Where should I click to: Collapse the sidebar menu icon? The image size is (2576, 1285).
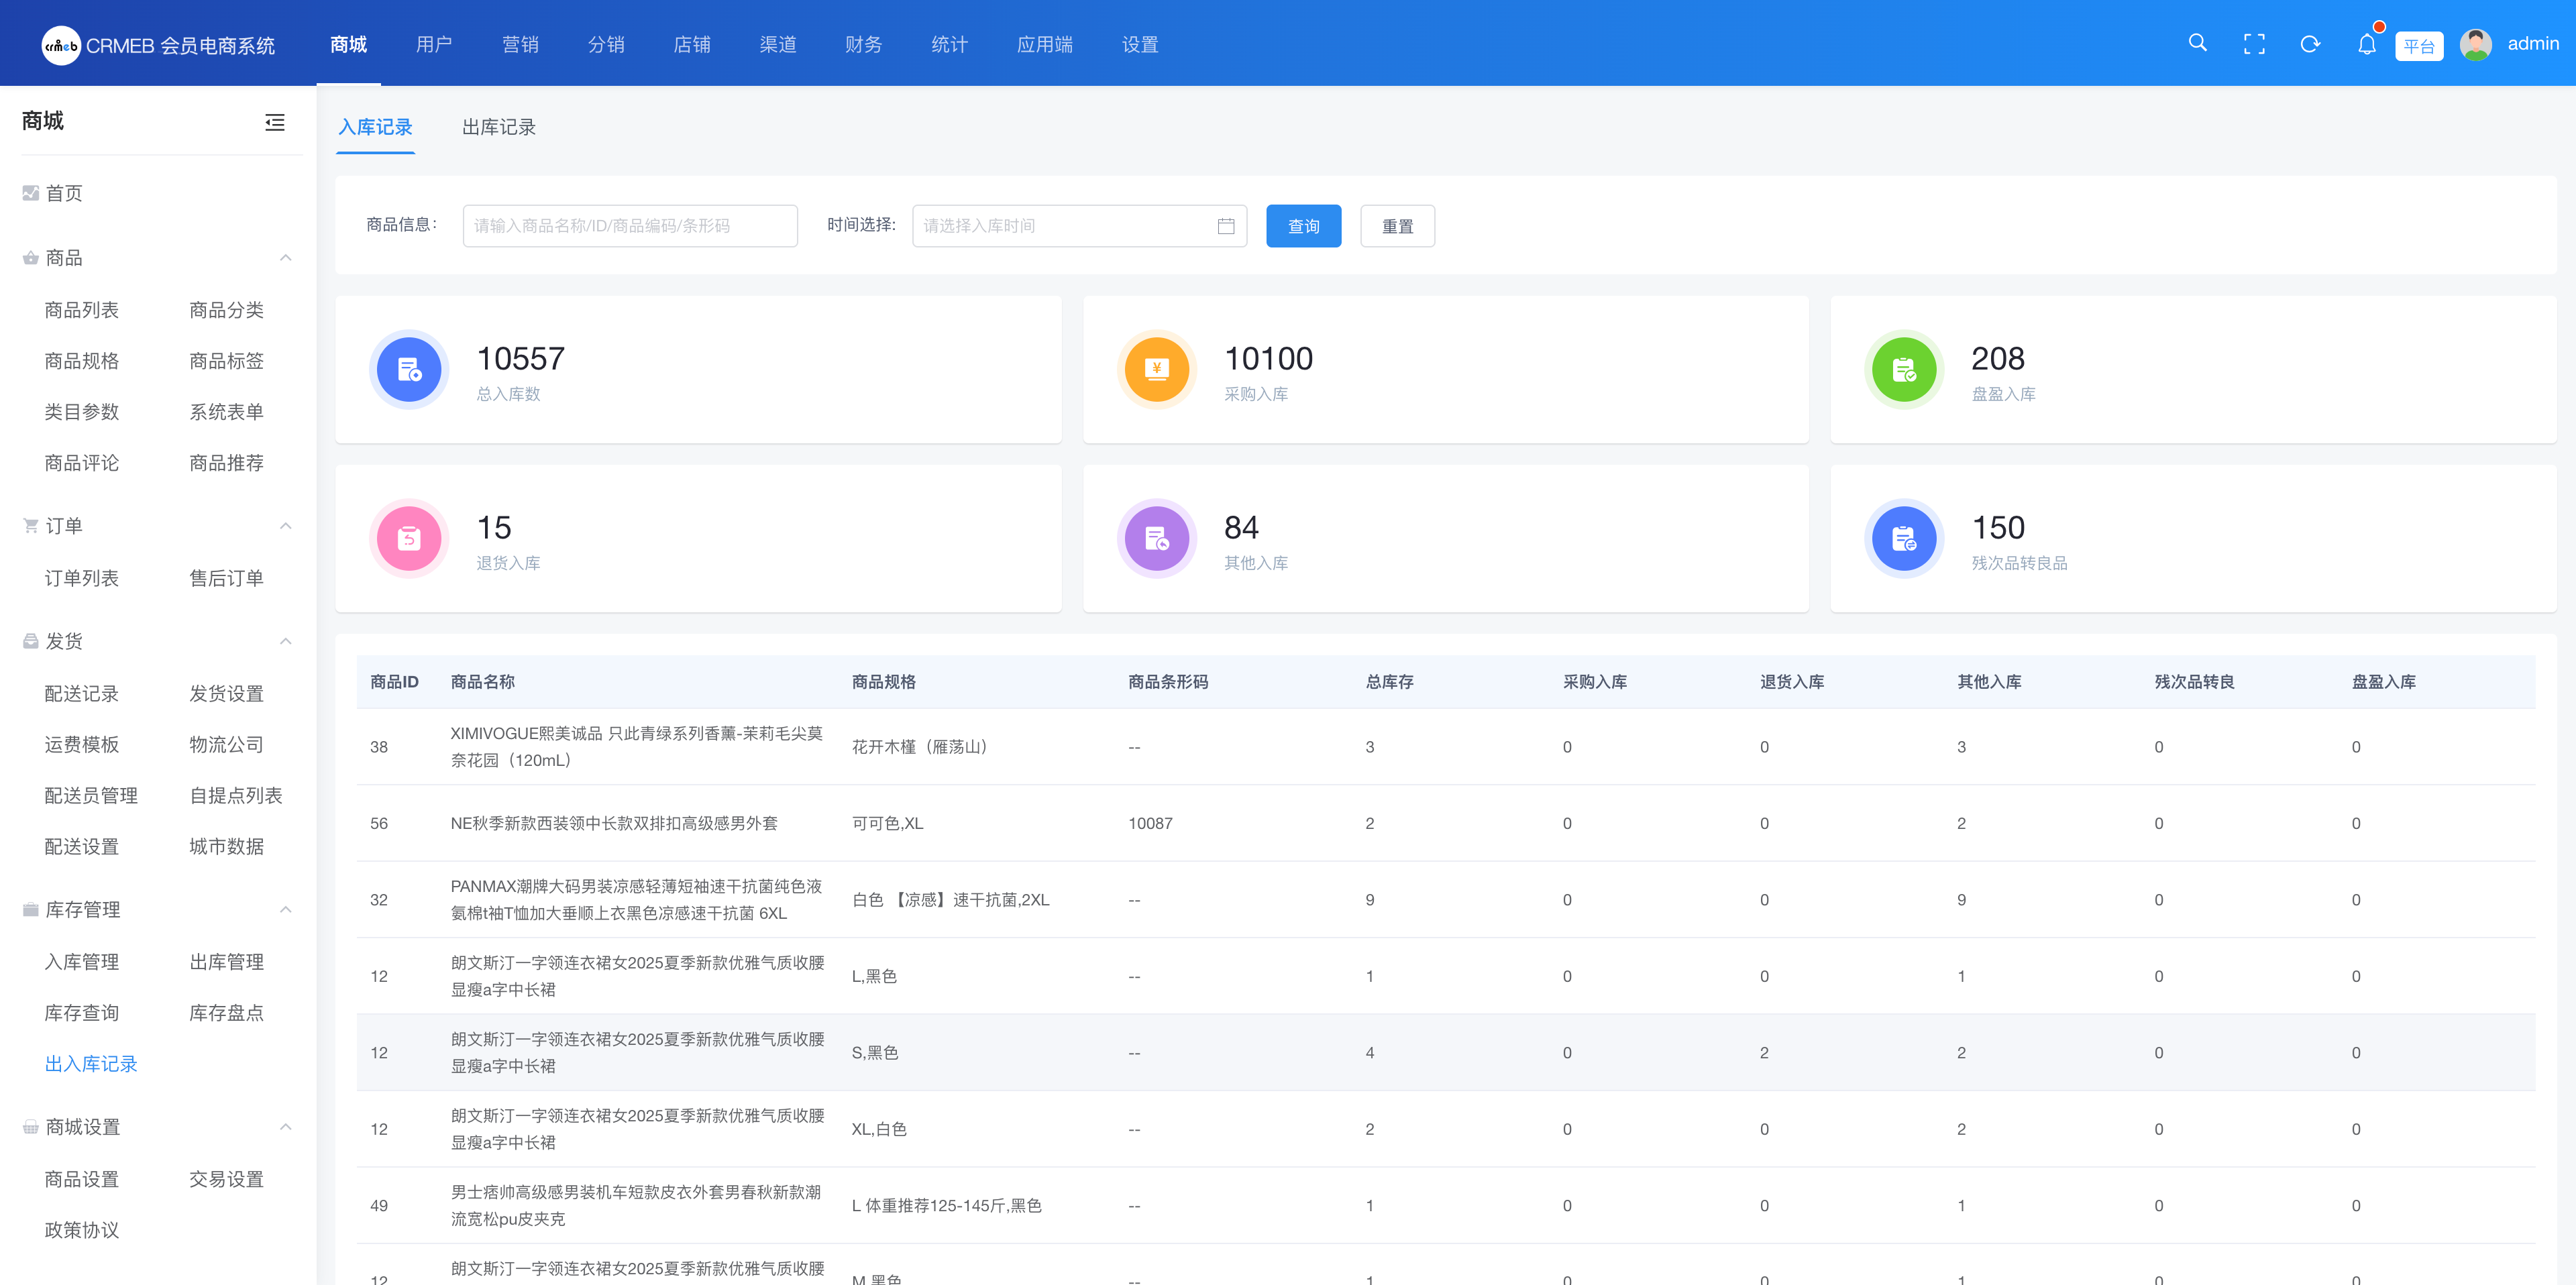tap(275, 122)
